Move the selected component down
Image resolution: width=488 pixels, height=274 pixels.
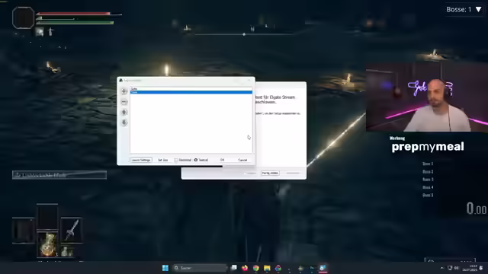(124, 123)
